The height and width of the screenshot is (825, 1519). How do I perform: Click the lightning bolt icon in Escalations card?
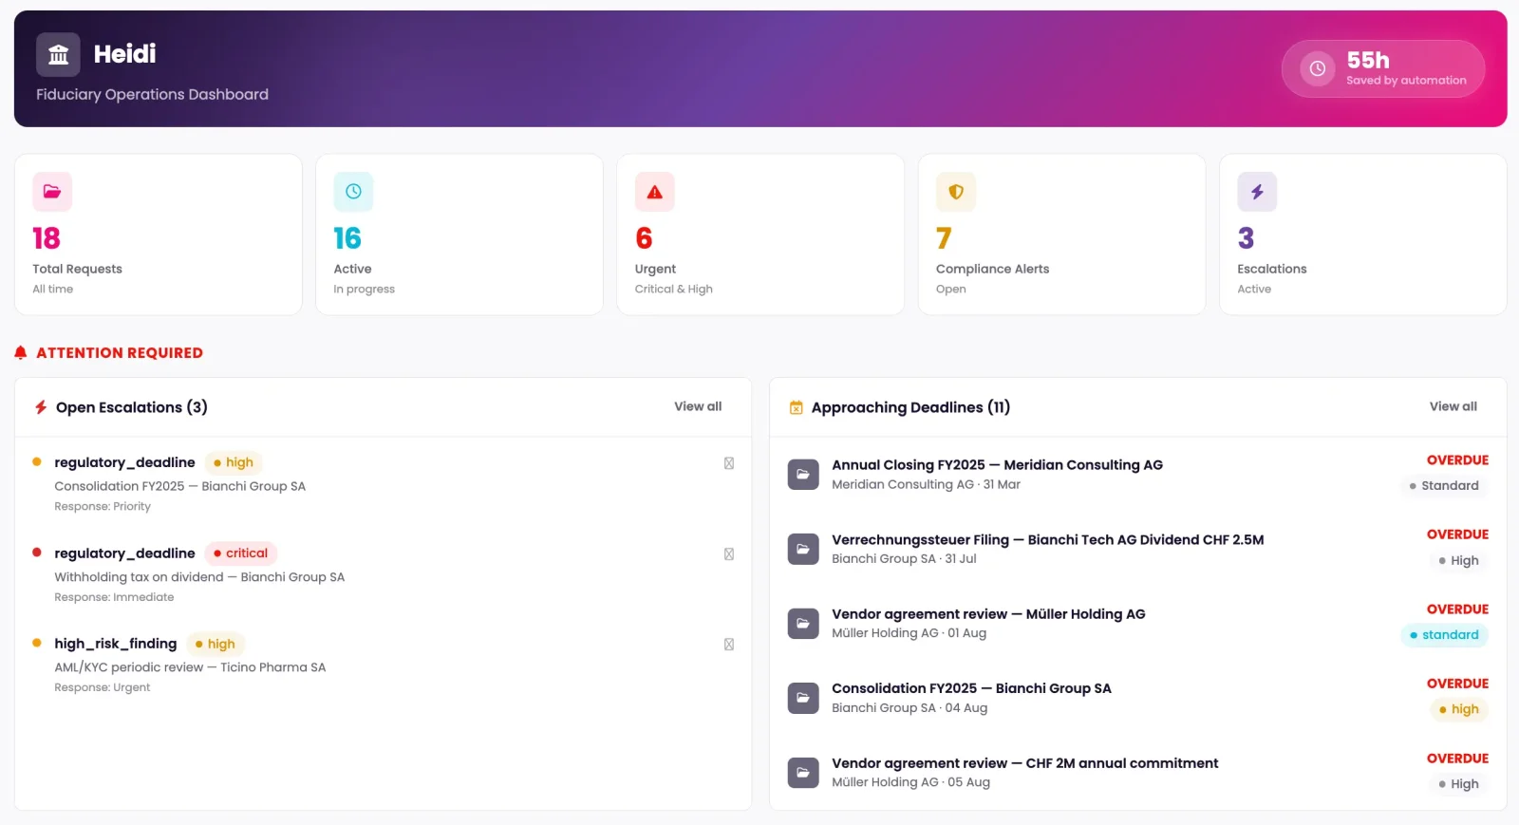click(x=1257, y=192)
